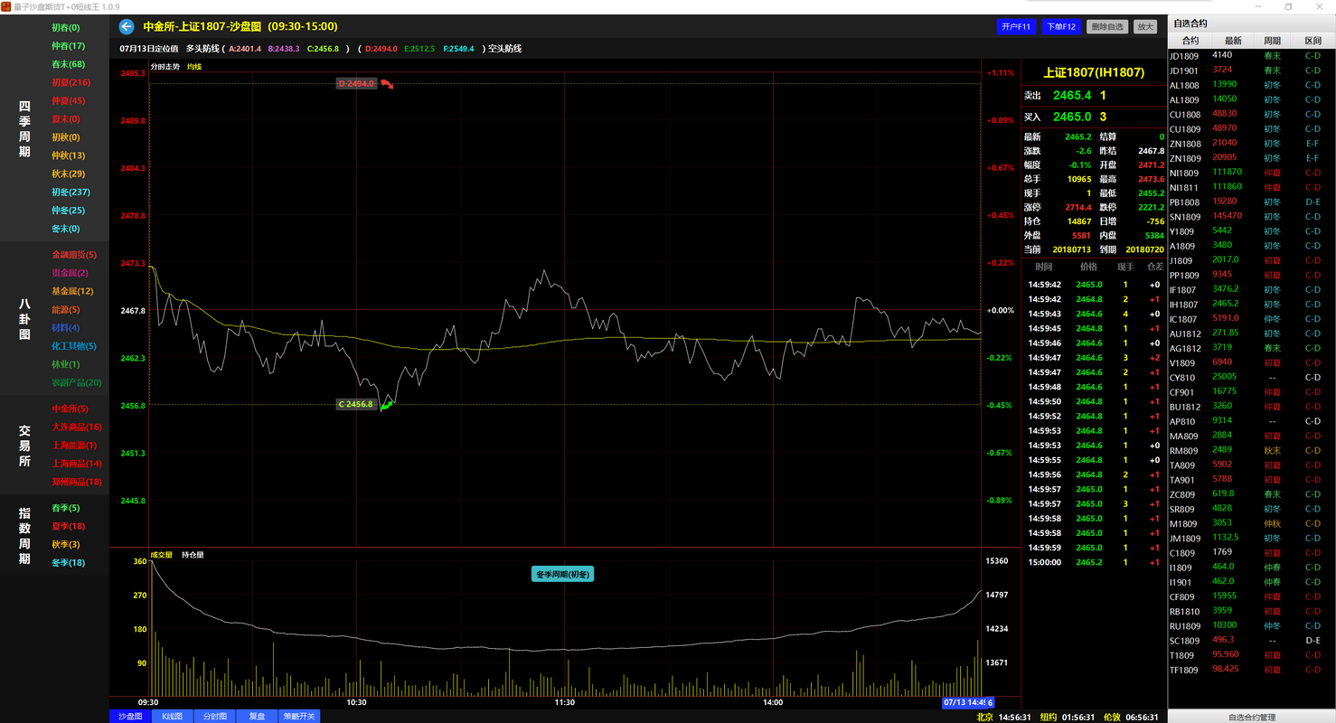Click the 分时走势 chart legend label

click(x=165, y=67)
